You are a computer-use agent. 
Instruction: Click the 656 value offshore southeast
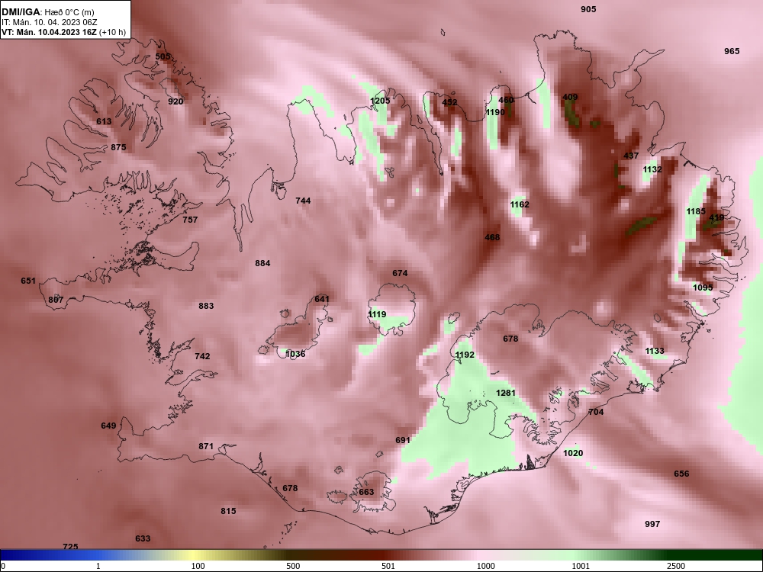[x=681, y=474]
